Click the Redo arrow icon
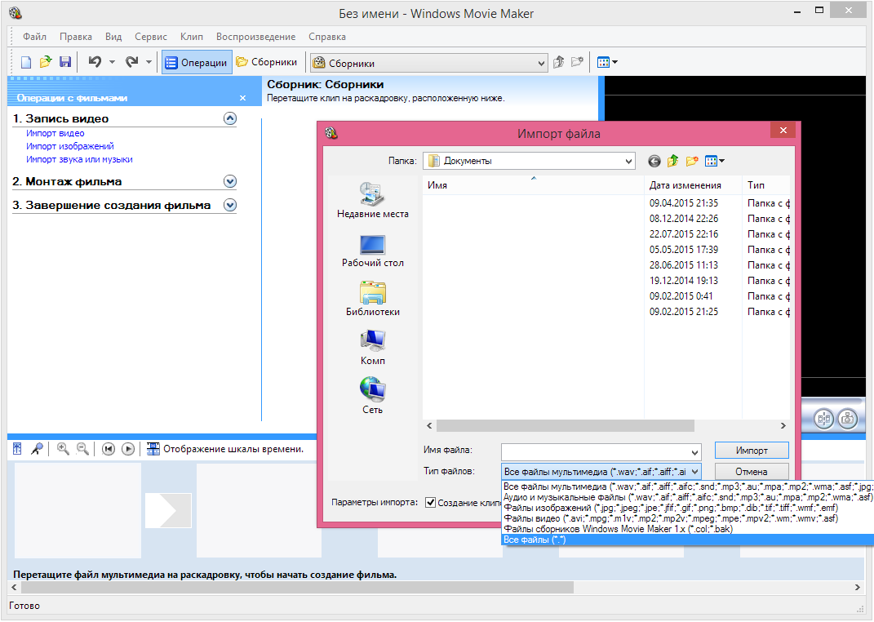Screen dimensions: 874x622 (x=131, y=62)
